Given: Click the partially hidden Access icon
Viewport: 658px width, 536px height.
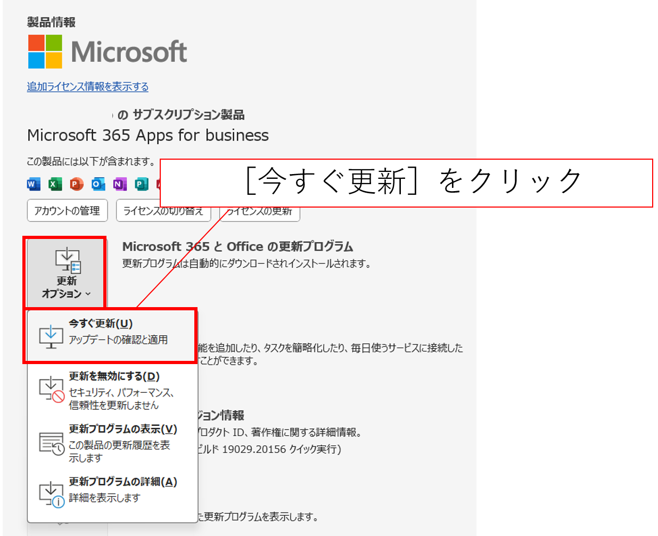Looking at the screenshot, I should 158,184.
